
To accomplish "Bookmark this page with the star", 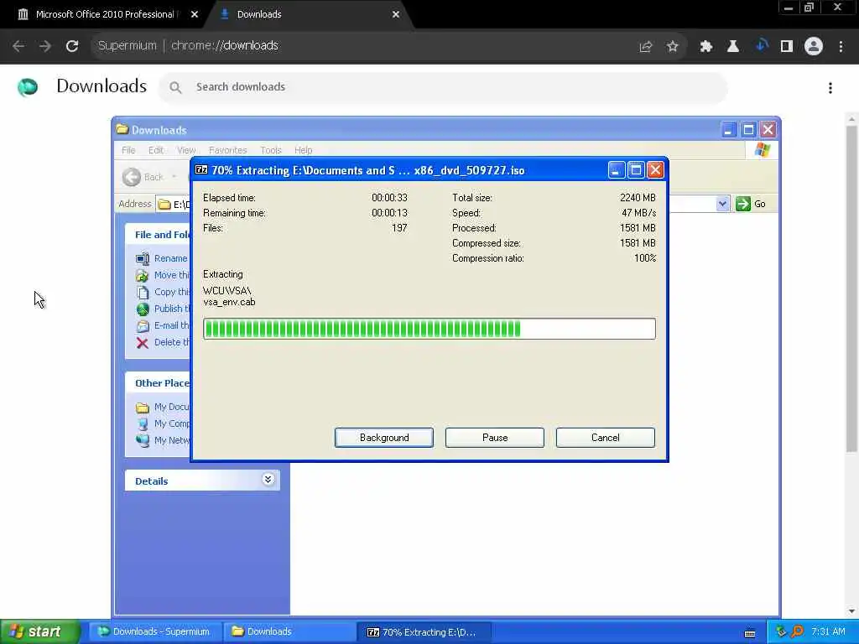I will tap(672, 47).
